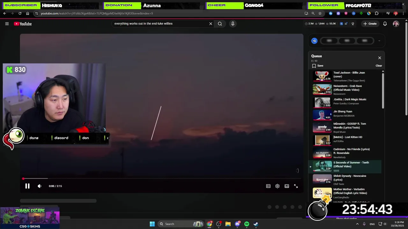Run the YouTube search magnifier button
This screenshot has height=229, width=408.
220,24
